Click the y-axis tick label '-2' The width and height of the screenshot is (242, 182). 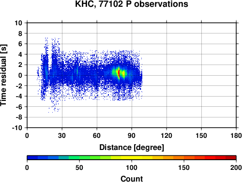19,86
